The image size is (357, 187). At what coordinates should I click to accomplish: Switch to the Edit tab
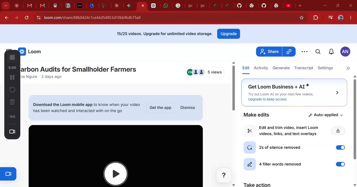246,68
